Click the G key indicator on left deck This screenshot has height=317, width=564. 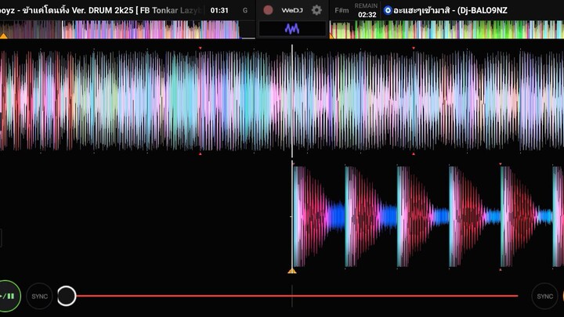coord(245,10)
